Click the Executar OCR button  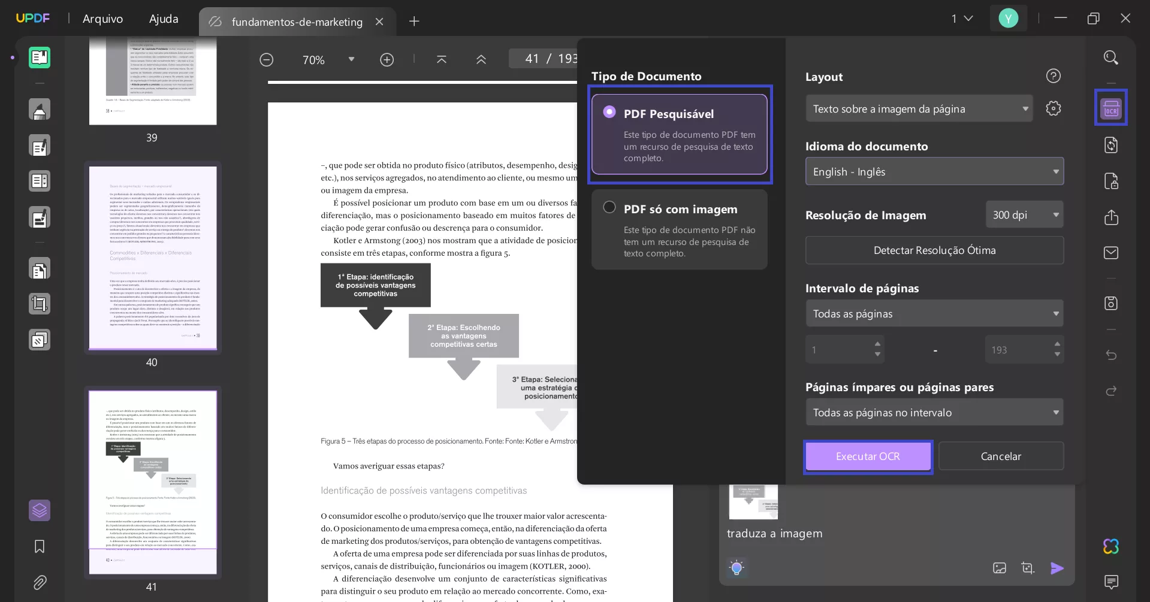click(x=867, y=456)
